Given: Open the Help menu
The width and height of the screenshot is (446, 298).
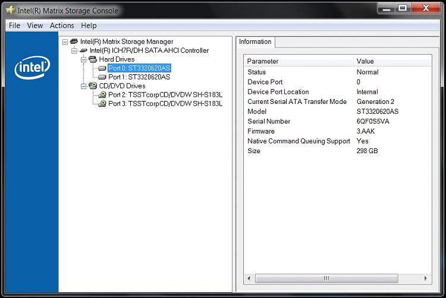Looking at the screenshot, I should click(x=89, y=26).
